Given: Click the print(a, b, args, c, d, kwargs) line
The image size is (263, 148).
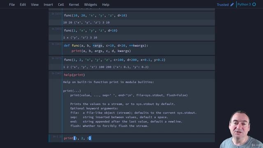Looking at the screenshot, I should (x=101, y=51).
